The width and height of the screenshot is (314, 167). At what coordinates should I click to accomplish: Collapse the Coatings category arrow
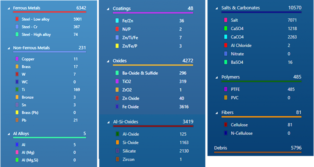pyautogui.click(x=108, y=9)
